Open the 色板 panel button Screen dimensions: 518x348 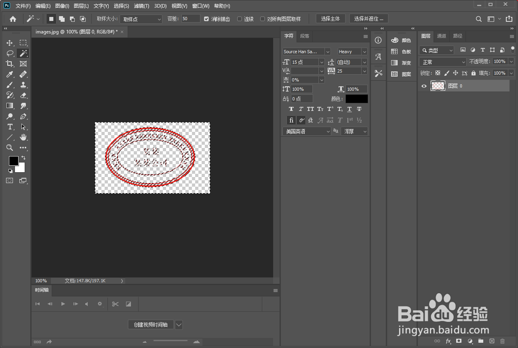(401, 52)
